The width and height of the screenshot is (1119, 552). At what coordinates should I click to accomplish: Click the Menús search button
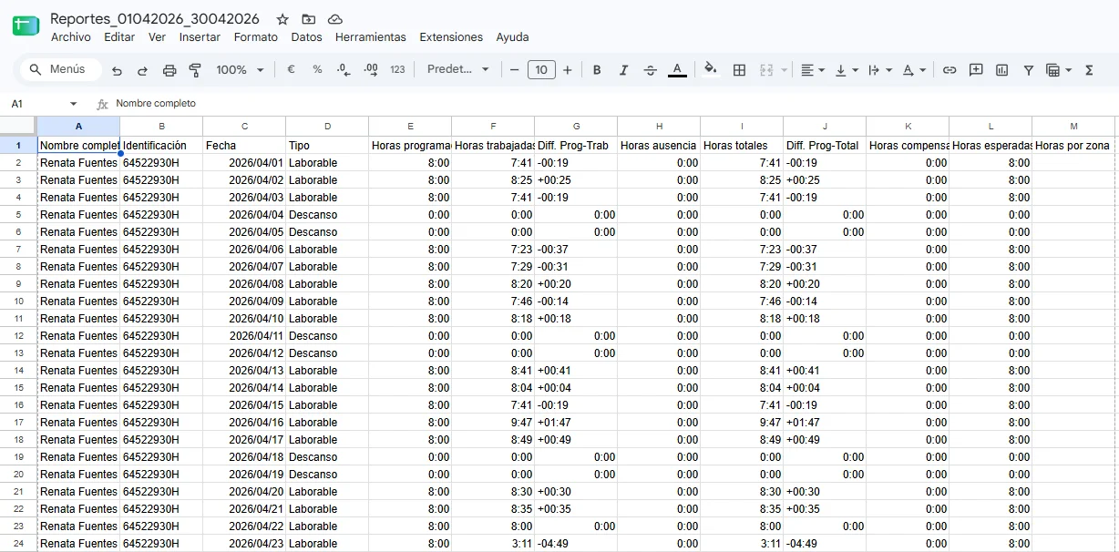[x=58, y=69]
